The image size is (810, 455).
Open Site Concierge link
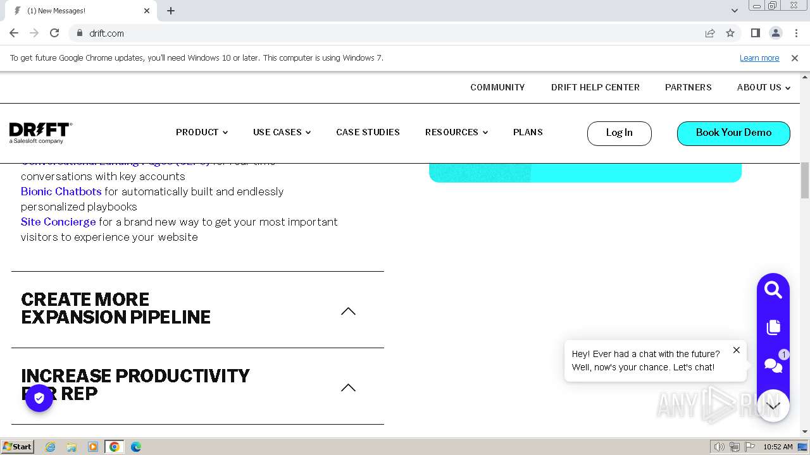tap(58, 222)
